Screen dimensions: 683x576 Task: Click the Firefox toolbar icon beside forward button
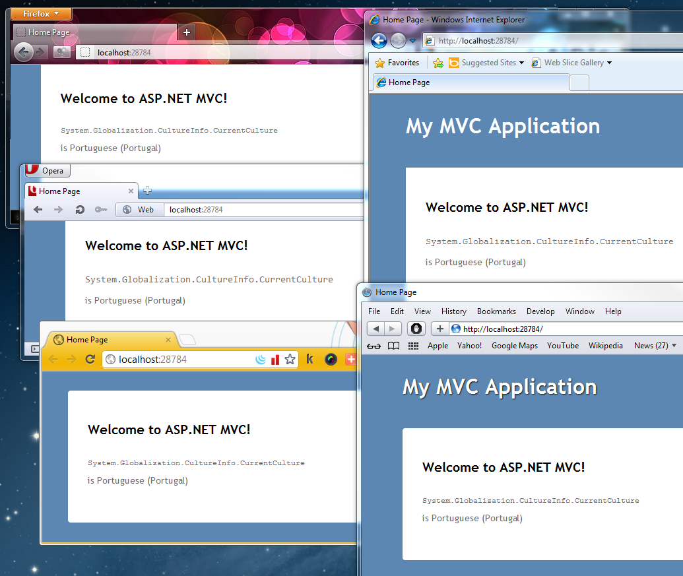(x=62, y=52)
